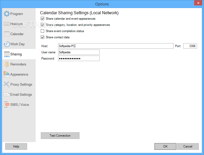Go to the Calendar options label

pos(17,34)
